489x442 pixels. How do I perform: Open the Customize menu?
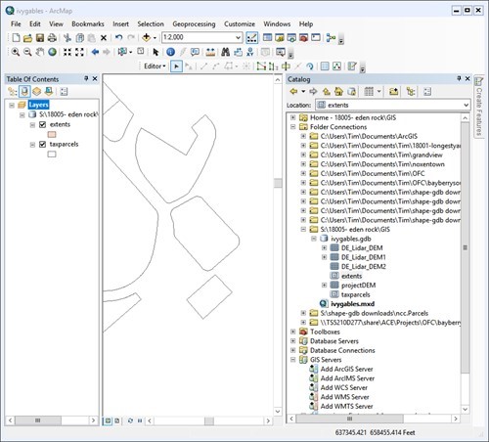240,23
